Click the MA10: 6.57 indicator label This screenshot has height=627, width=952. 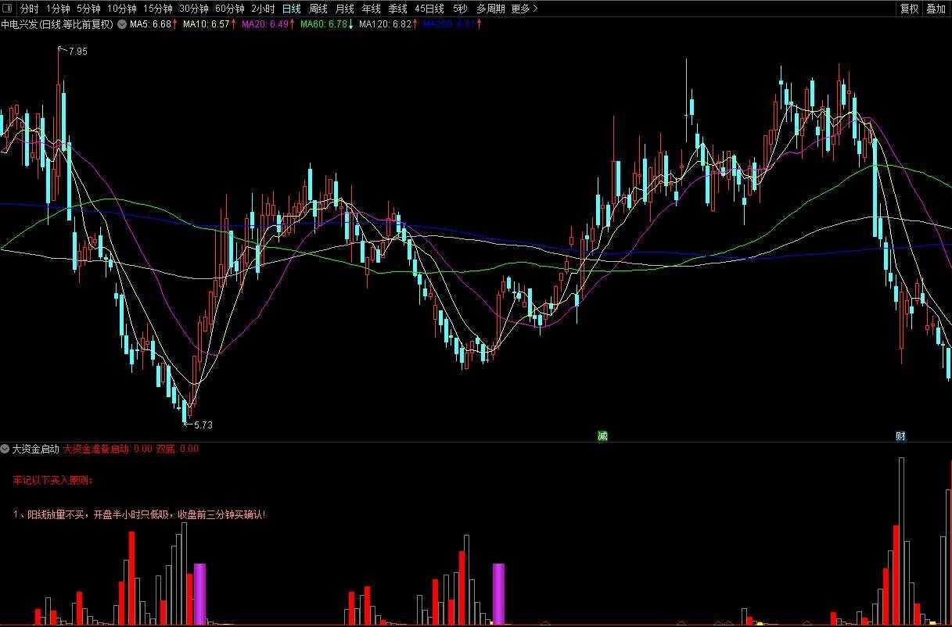[x=210, y=24]
